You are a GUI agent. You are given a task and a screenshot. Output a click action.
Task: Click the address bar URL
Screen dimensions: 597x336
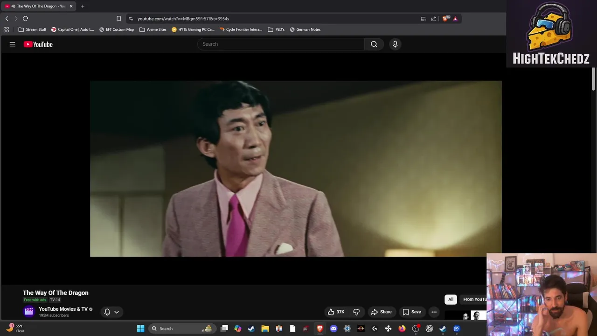coord(183,19)
